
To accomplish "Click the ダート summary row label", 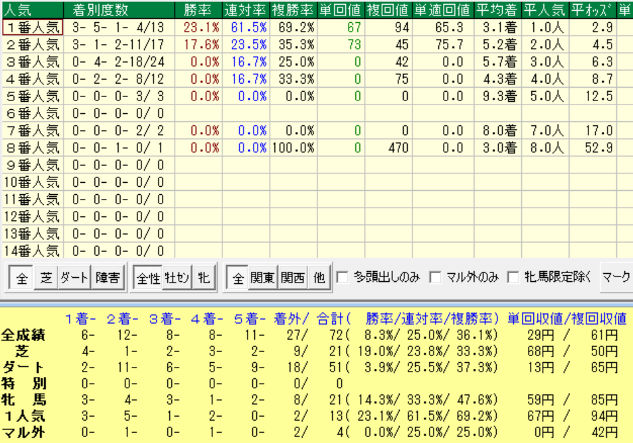I will click(x=23, y=367).
